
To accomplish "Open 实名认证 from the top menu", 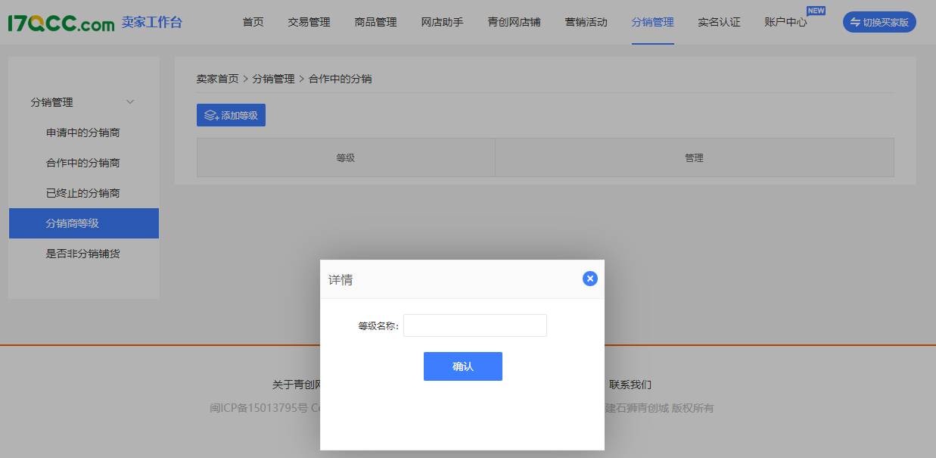I will coord(719,22).
